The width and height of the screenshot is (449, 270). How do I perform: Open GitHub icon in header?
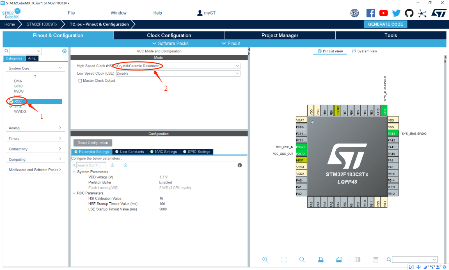[x=409, y=13]
